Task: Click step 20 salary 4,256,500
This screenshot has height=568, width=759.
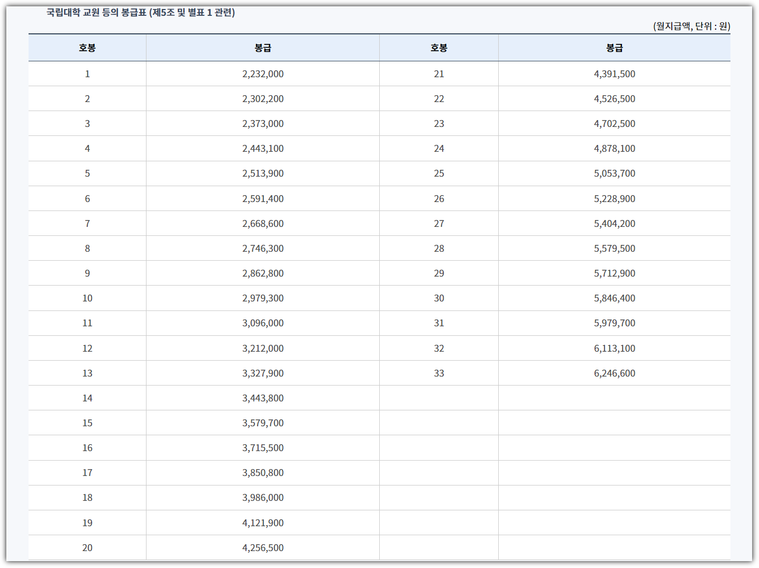Action: 263,548
